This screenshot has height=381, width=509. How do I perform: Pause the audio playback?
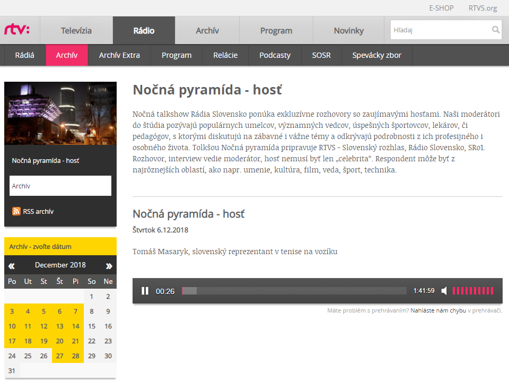pyautogui.click(x=145, y=291)
